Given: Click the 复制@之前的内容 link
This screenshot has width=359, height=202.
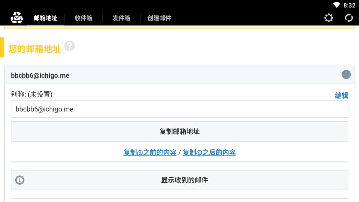Looking at the screenshot, I should click(150, 152).
